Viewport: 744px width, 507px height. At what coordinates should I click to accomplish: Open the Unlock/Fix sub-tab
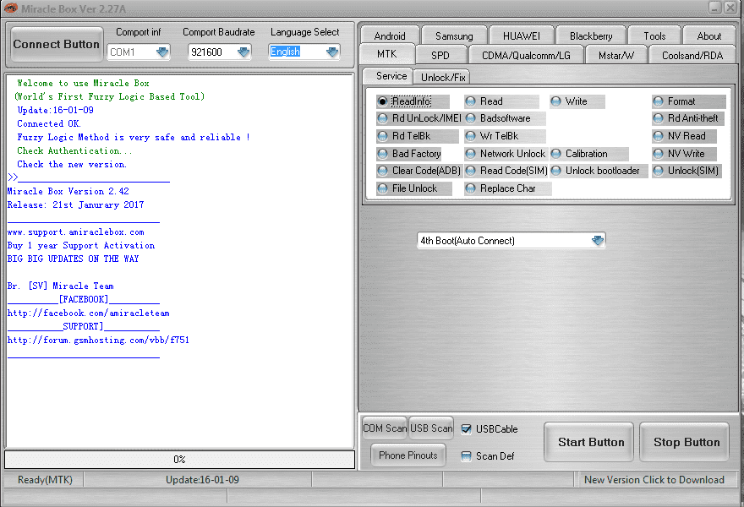(443, 77)
